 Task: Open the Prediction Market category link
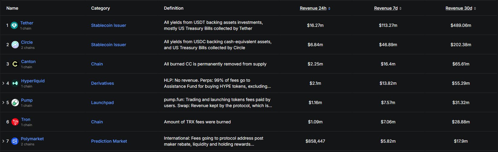(x=109, y=141)
